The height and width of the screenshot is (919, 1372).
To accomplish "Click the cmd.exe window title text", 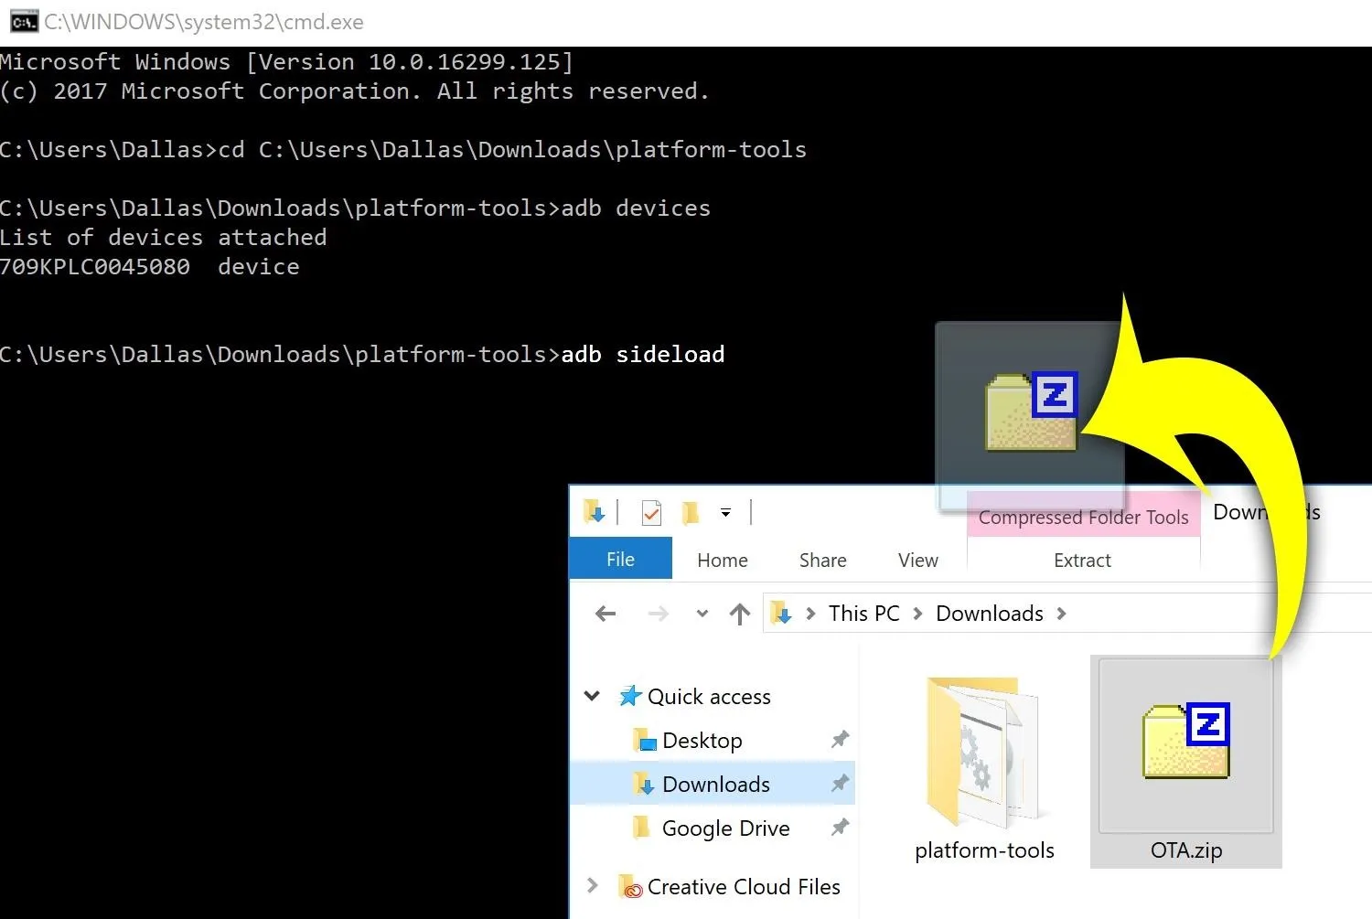I will click(204, 22).
